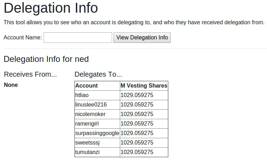This screenshot has width=267, height=160.
Task: Click the Account column header
Action: pos(86,86)
